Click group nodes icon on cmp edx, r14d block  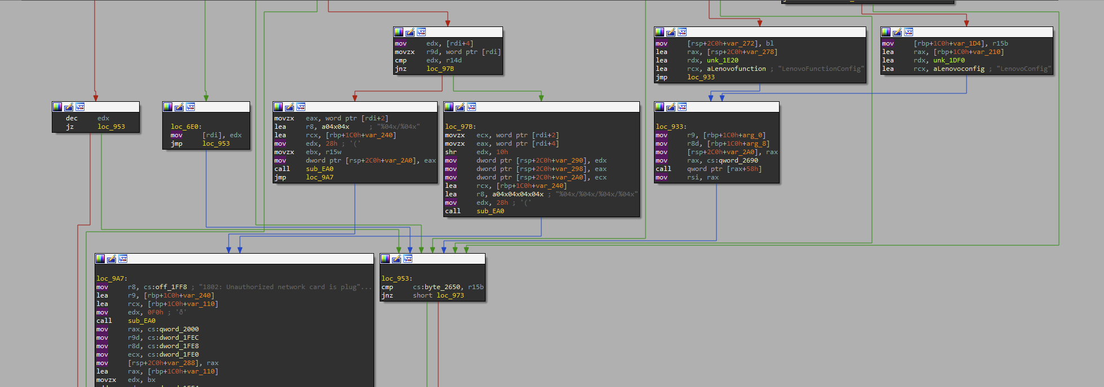click(421, 32)
